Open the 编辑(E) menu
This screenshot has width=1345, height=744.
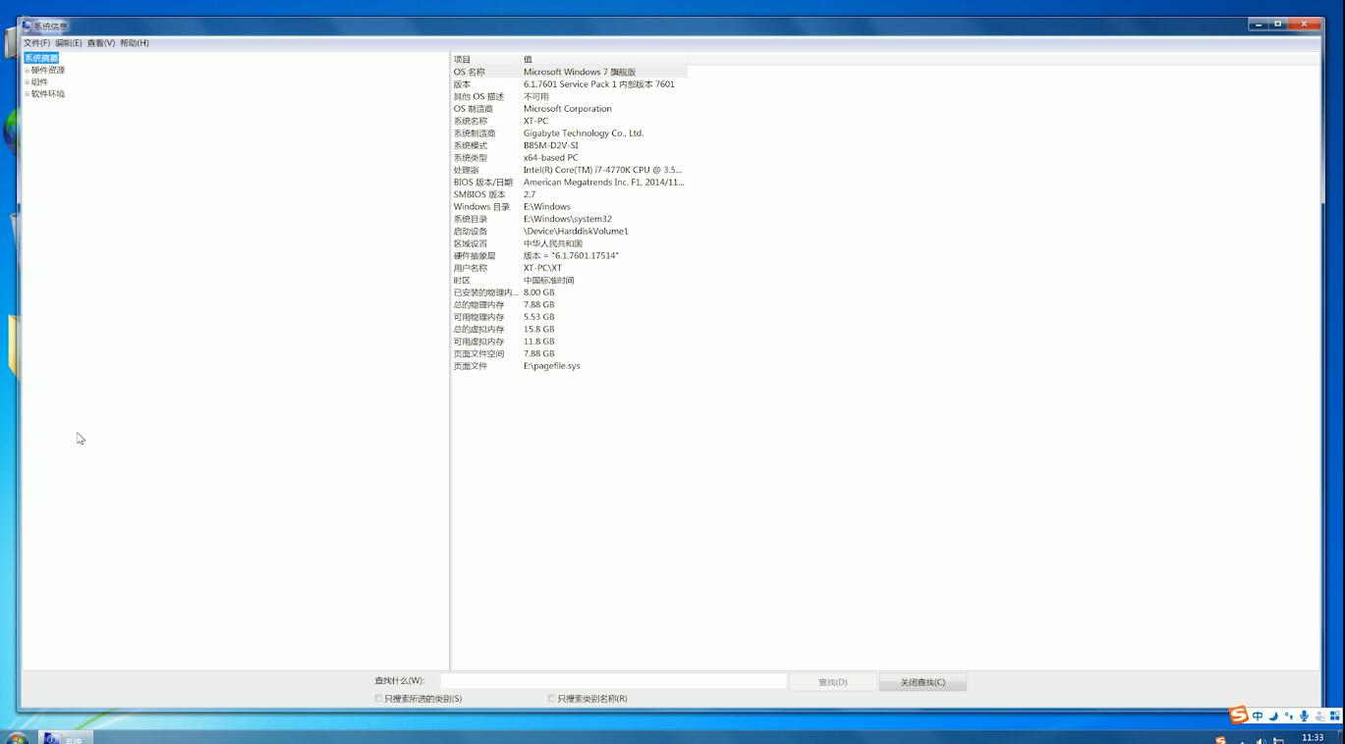pyautogui.click(x=69, y=43)
